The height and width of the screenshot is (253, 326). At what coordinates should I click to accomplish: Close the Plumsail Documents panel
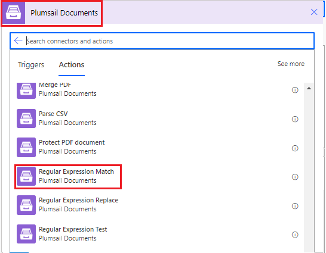click(314, 12)
